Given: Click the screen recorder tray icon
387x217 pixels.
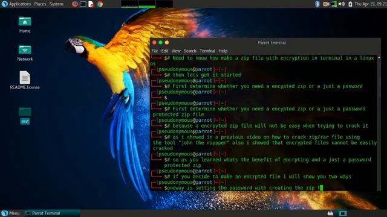Looking at the screenshot, I should tap(326, 4).
